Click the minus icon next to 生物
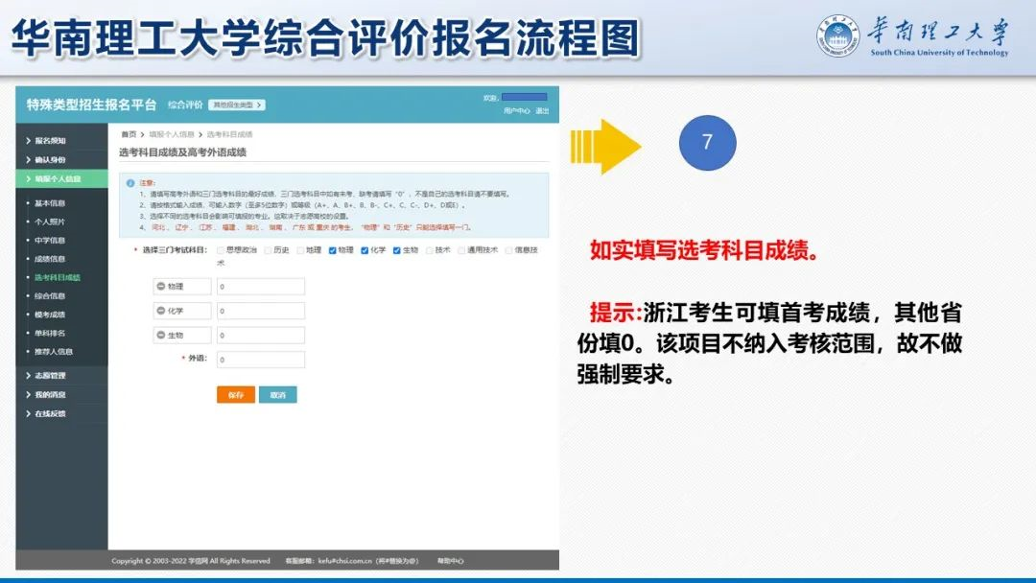The image size is (1036, 583). click(160, 336)
